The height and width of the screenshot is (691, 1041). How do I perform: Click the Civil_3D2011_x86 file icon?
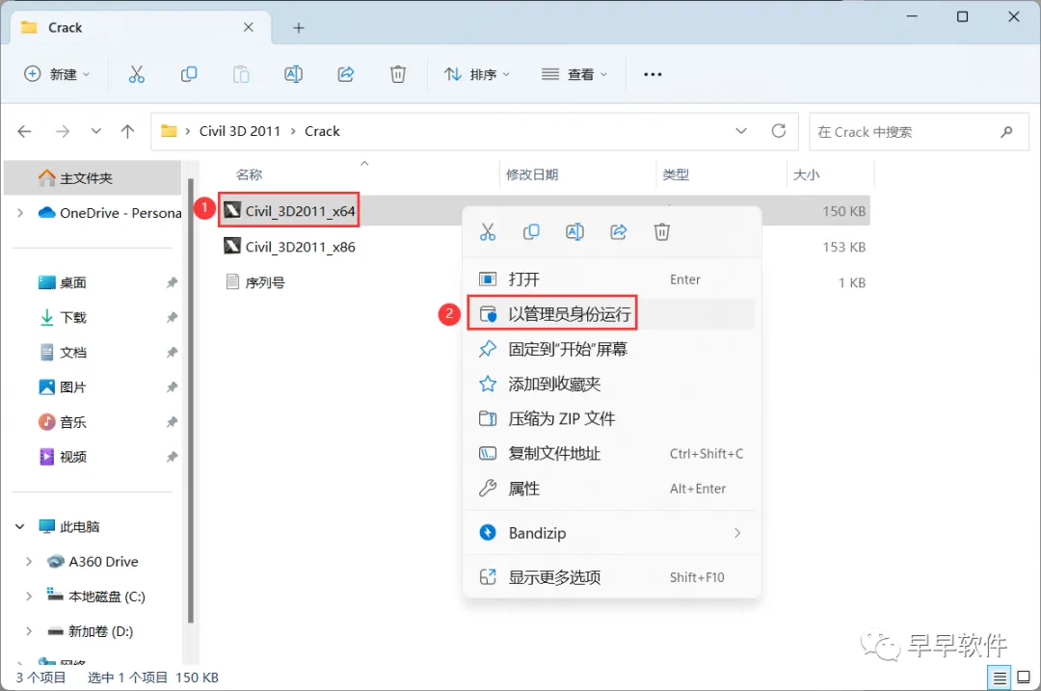(x=231, y=247)
